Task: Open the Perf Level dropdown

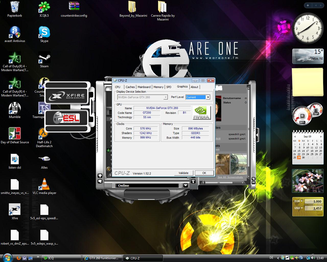Action: [x=208, y=97]
